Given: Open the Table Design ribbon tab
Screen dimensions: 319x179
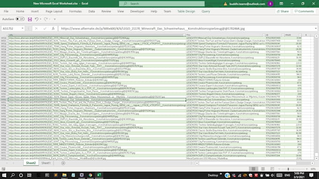Looking at the screenshot, I should click(186, 11).
